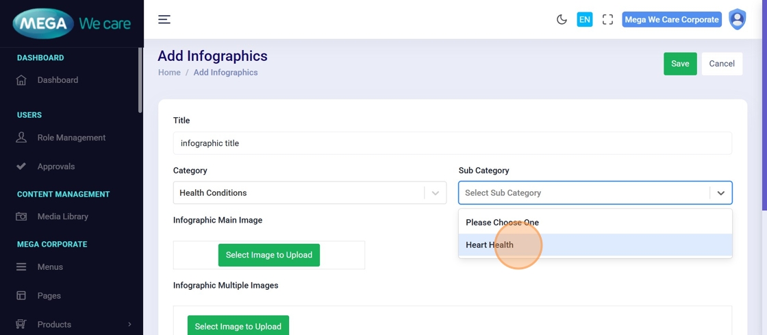767x335 pixels.
Task: Choose Heart Health from the sub category list
Action: coord(490,245)
